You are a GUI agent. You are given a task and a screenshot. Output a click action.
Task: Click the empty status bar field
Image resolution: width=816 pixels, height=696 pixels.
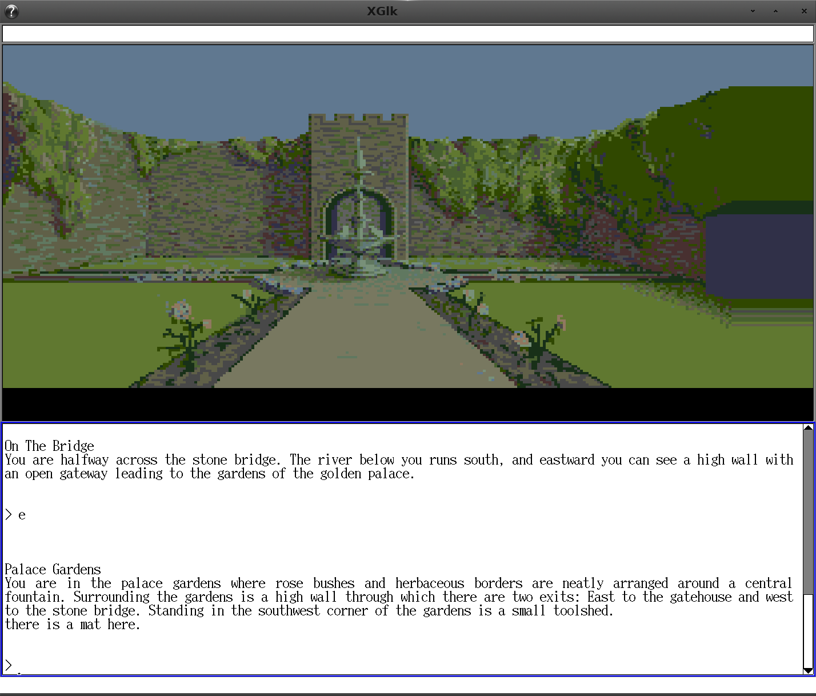click(408, 34)
